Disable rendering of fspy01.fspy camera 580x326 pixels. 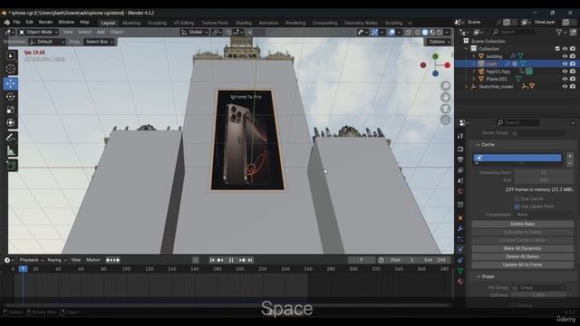click(x=573, y=72)
